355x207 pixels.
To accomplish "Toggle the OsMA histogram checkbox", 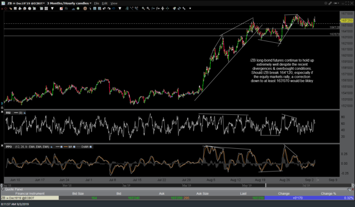I will pyautogui.click(x=91, y=147).
